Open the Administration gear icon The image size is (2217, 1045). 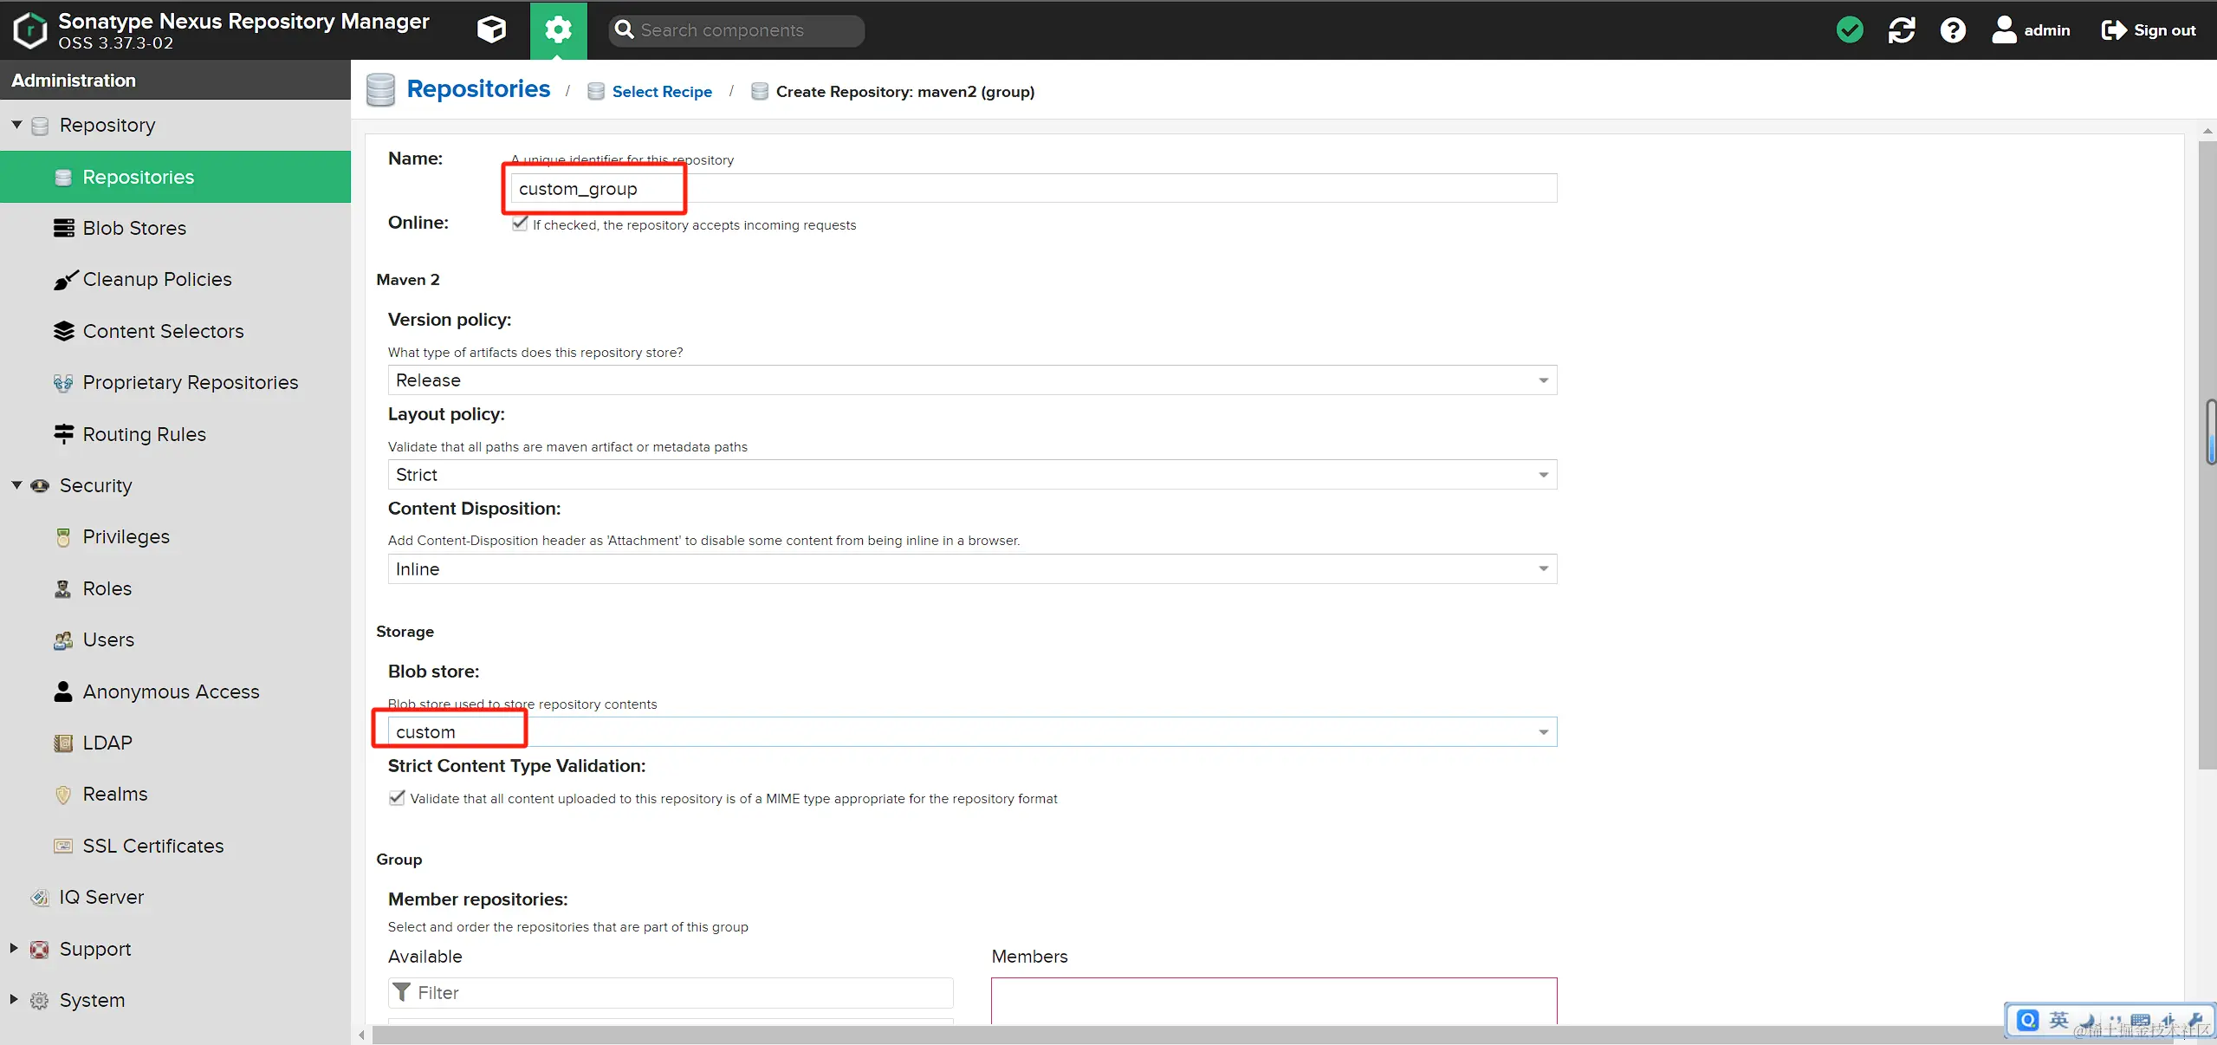tap(558, 30)
